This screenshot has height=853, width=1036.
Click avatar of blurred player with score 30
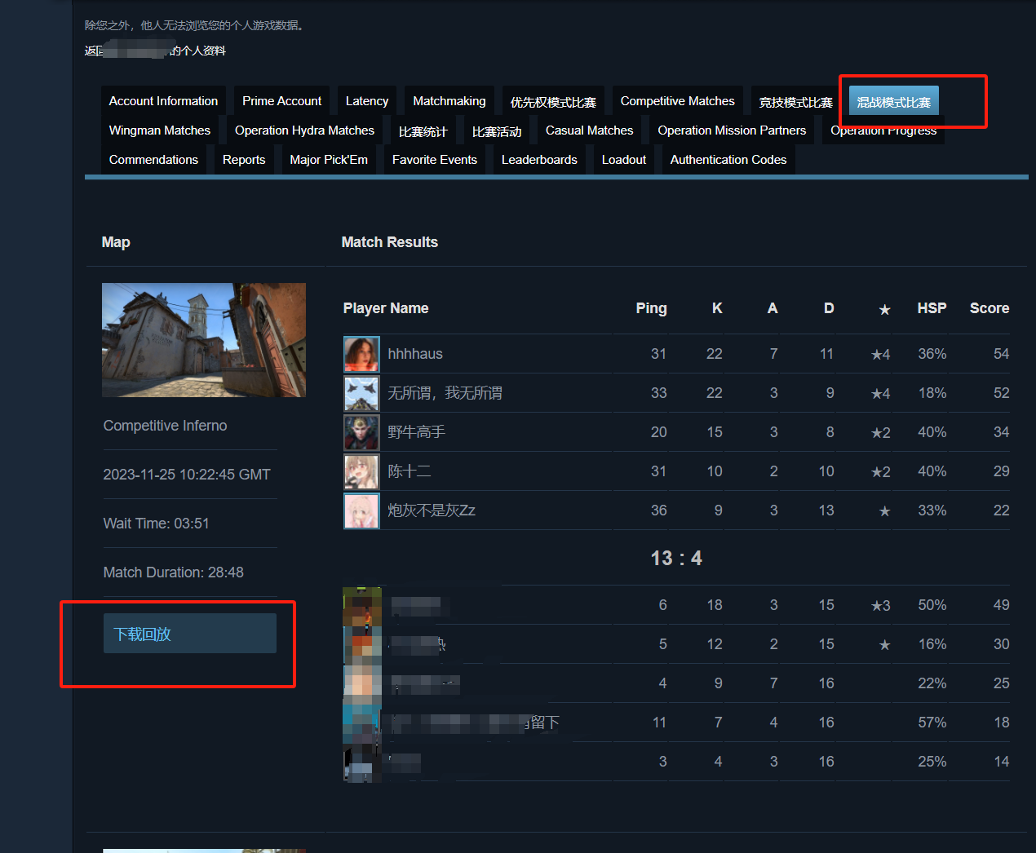pos(361,644)
